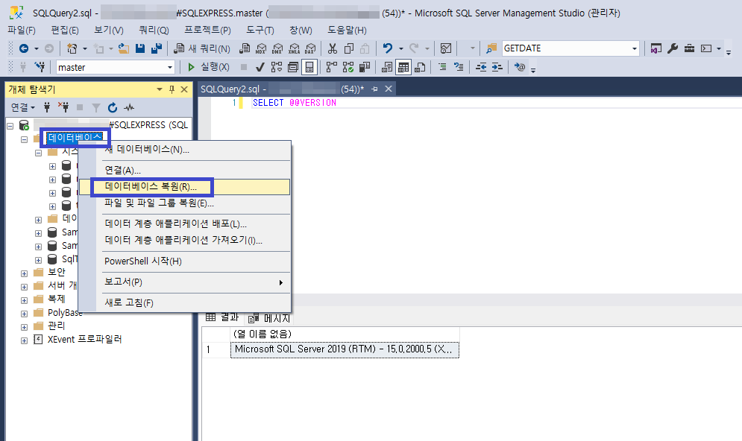This screenshot has width=742, height=441.
Task: Collapse the 데이터베이스 tree node
Action: (24, 139)
